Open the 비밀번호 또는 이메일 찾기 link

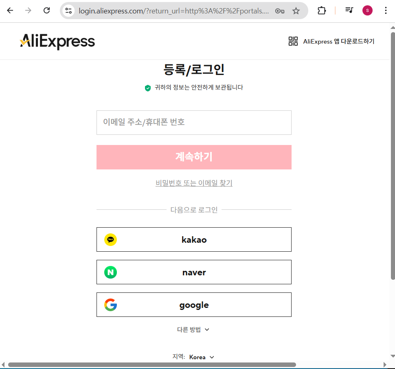tap(194, 183)
